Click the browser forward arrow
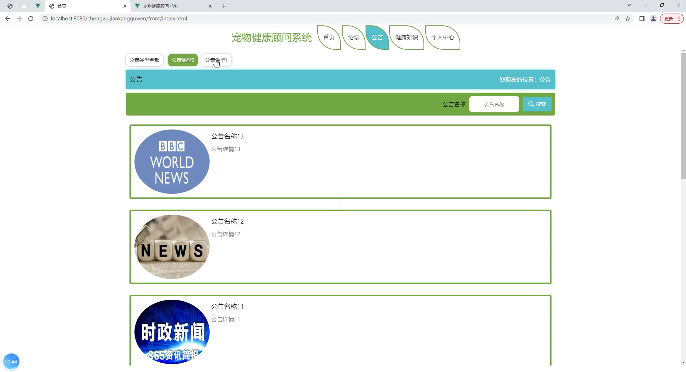Viewport: 686px width, 372px height. pyautogui.click(x=19, y=19)
